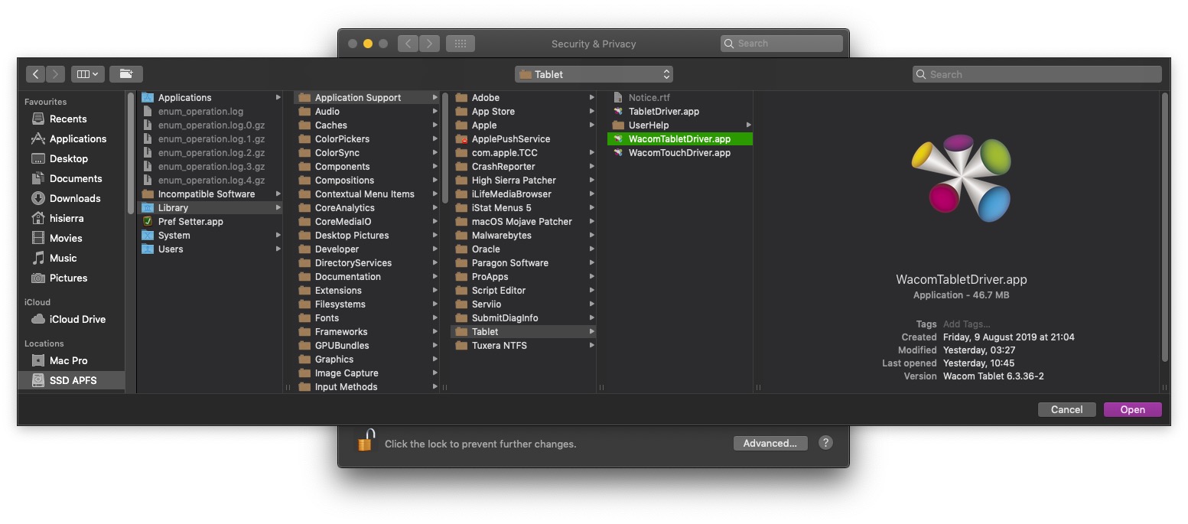Select the Library folder in first column
Viewport: 1188px width, 524px height.
click(x=210, y=207)
